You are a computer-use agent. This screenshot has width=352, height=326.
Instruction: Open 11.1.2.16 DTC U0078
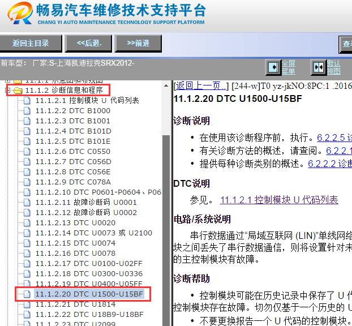75,253
